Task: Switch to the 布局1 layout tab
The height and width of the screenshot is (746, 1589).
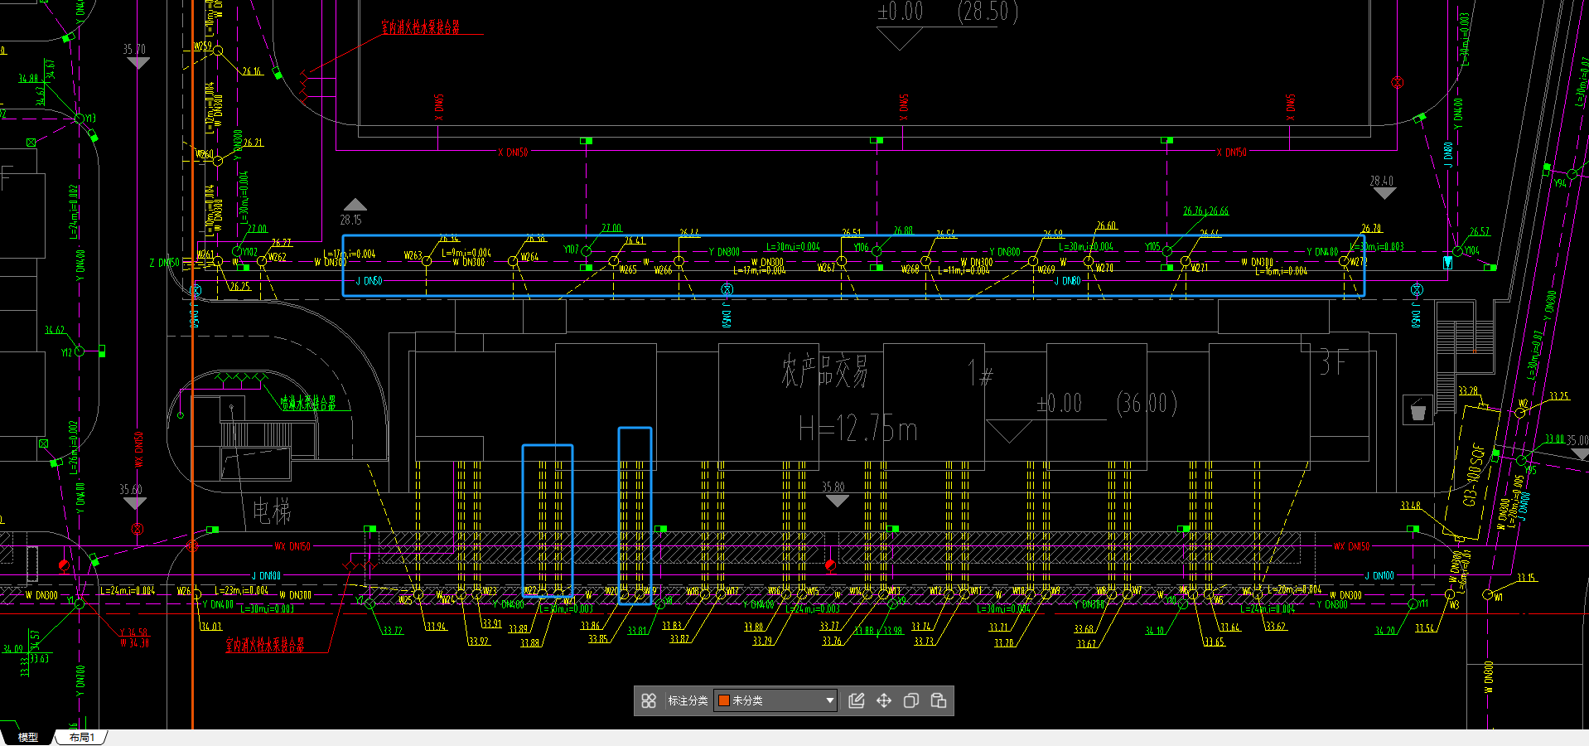Action: [82, 737]
